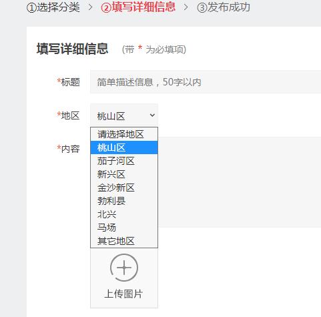321x317 pixels.
Task: Click the 上传图片 label
Action: tap(123, 294)
